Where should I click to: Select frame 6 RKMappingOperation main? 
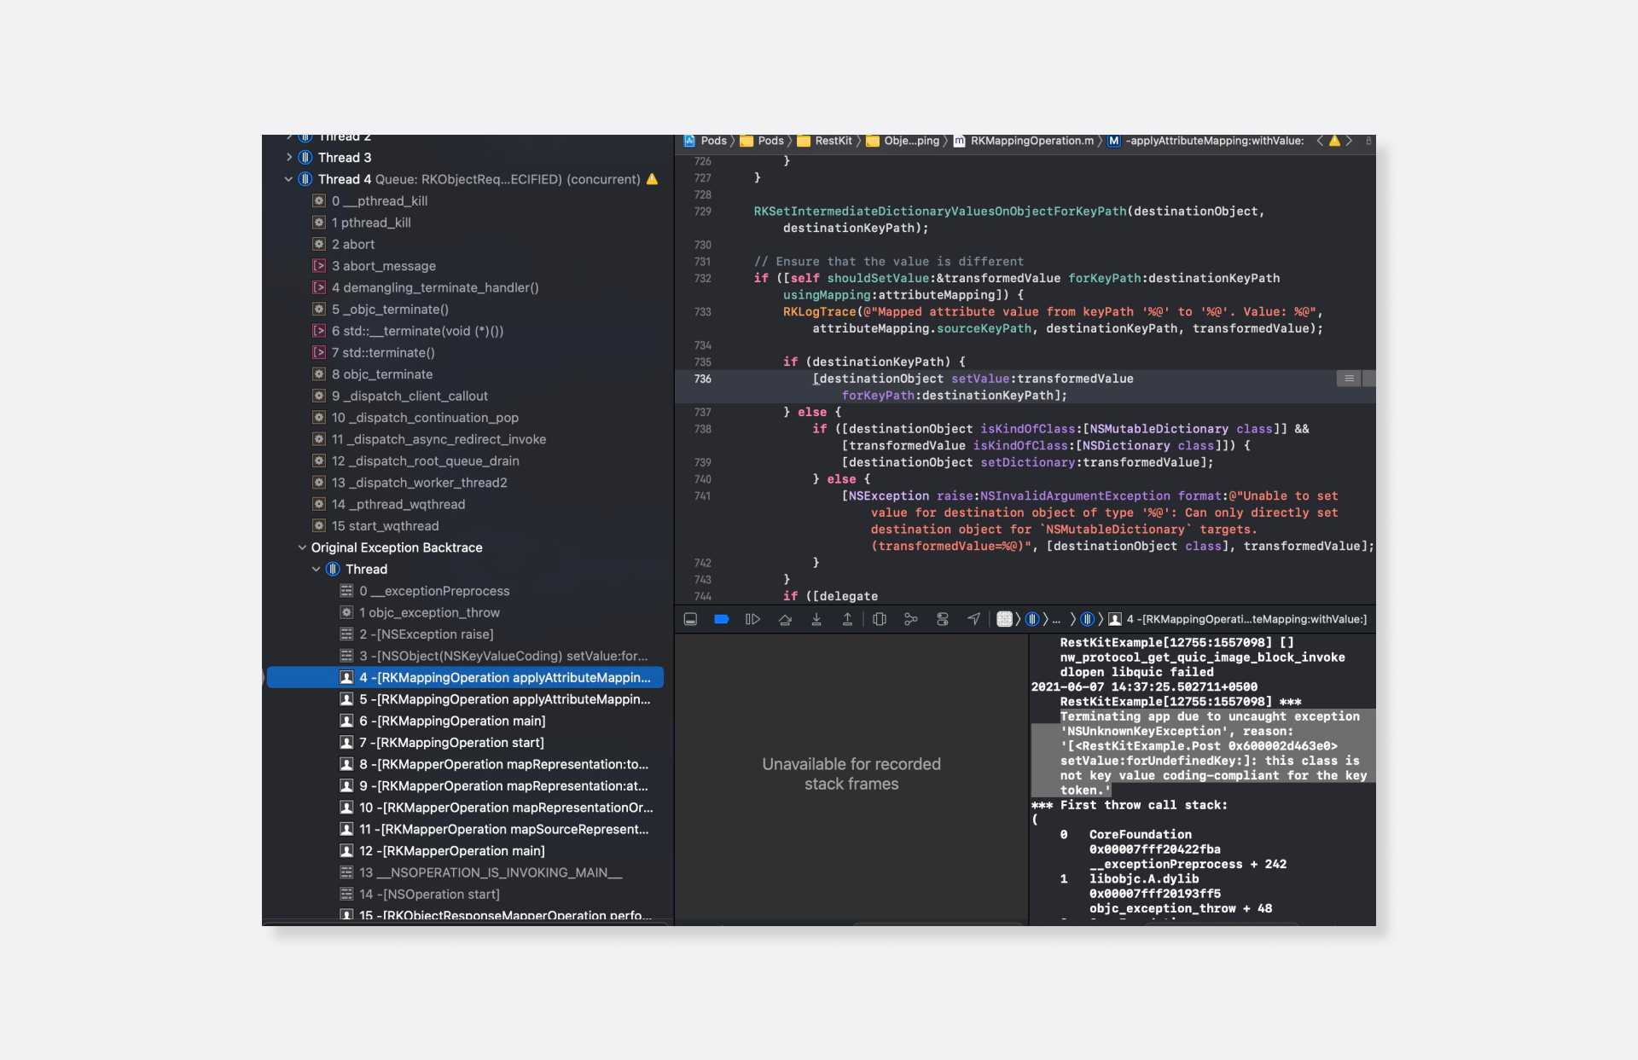pyautogui.click(x=451, y=721)
